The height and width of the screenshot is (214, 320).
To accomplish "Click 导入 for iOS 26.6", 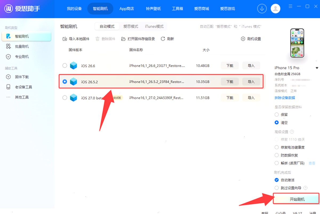I will [251, 66].
